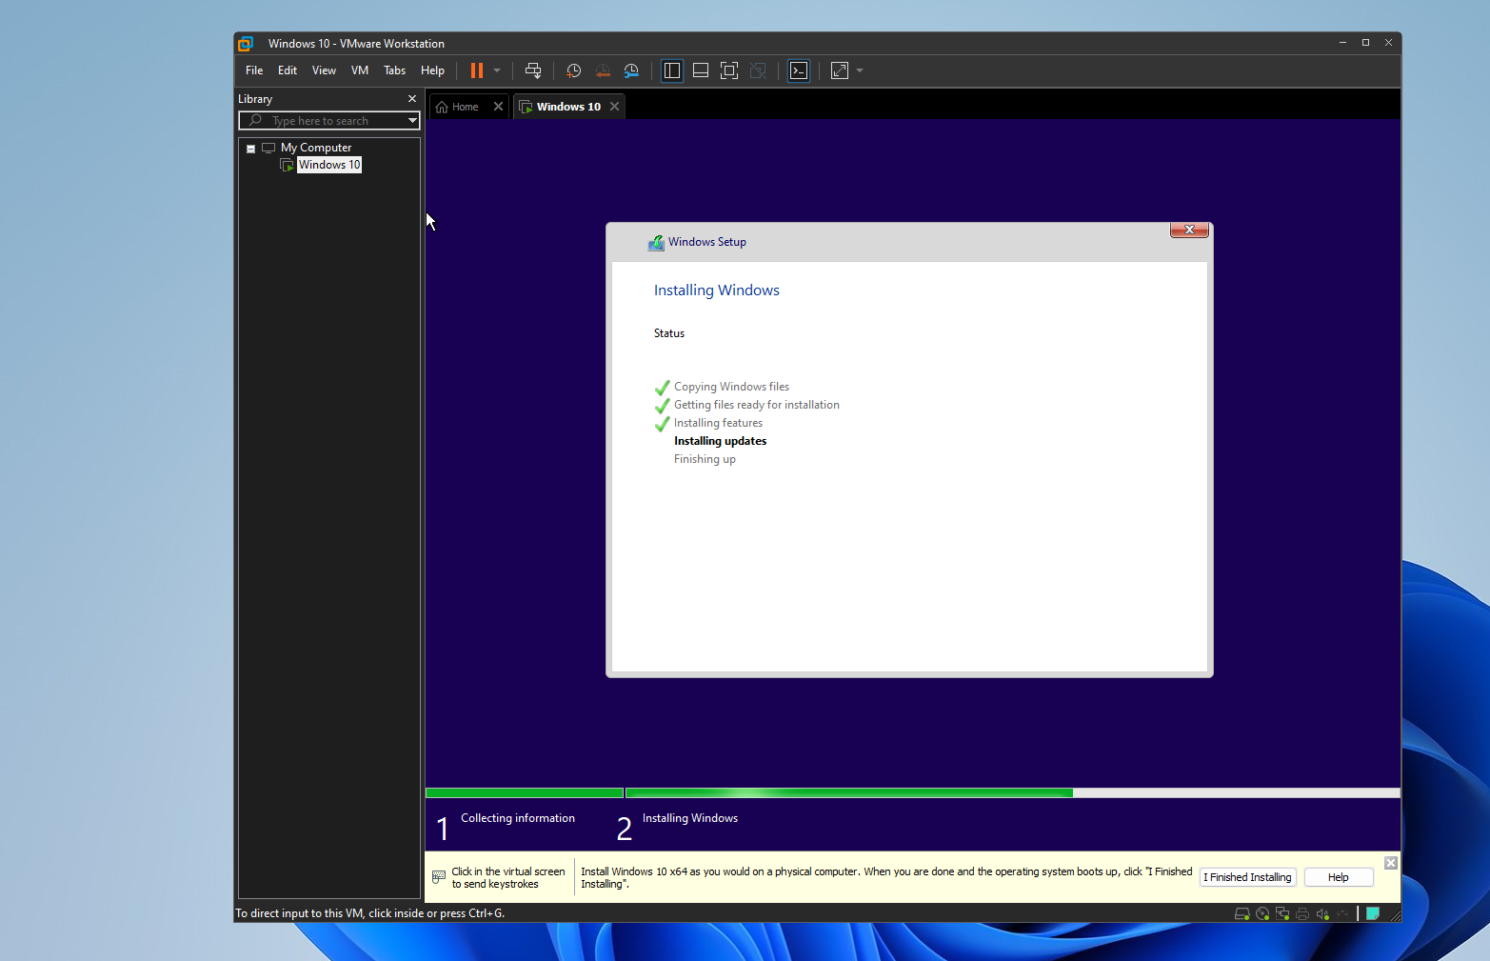Close the Windows 10 tab
This screenshot has width=1490, height=961.
[x=615, y=107]
